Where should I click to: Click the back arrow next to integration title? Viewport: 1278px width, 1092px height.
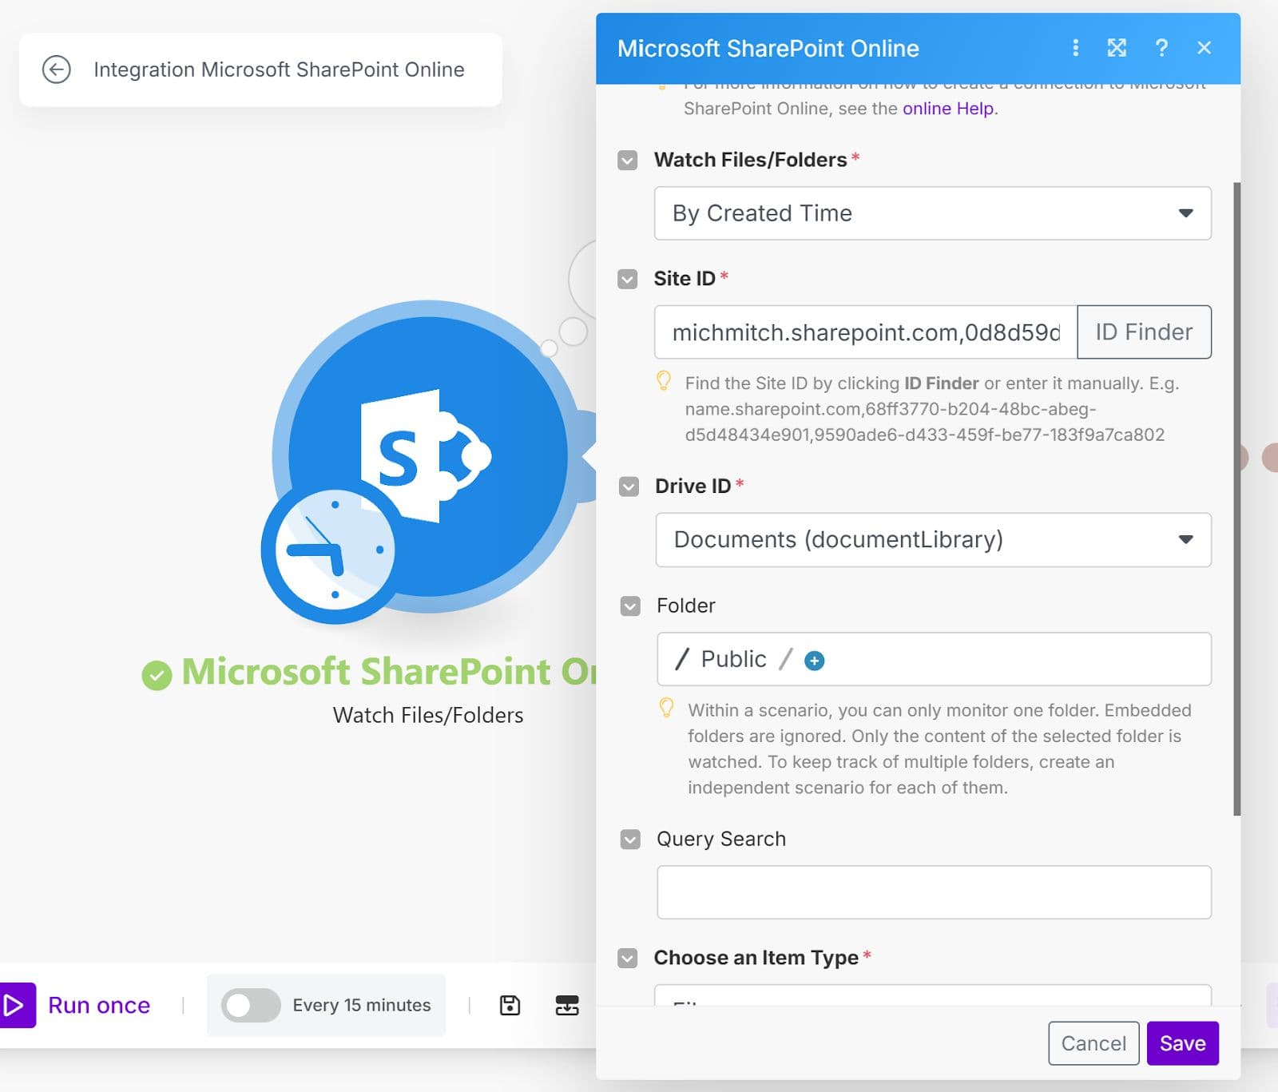coord(56,69)
